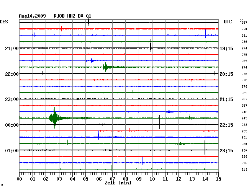Click minute tick label 13

coord(192,179)
